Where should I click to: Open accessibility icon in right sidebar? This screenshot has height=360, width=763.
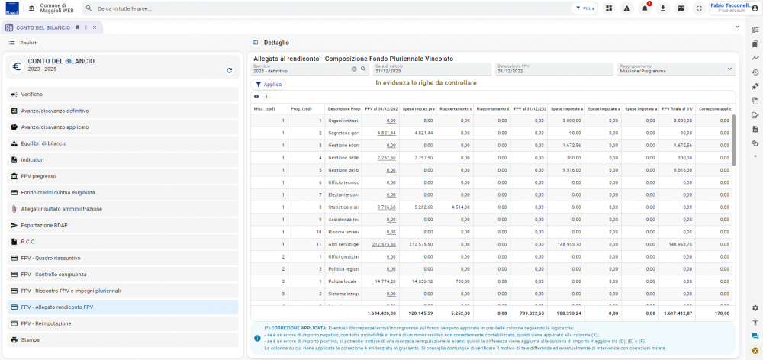(755, 322)
